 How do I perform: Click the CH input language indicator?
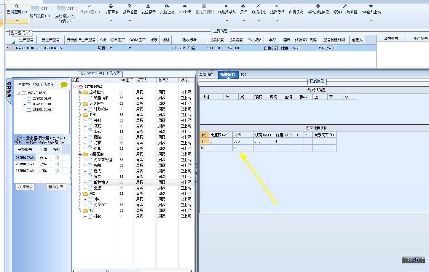[x=409, y=260]
